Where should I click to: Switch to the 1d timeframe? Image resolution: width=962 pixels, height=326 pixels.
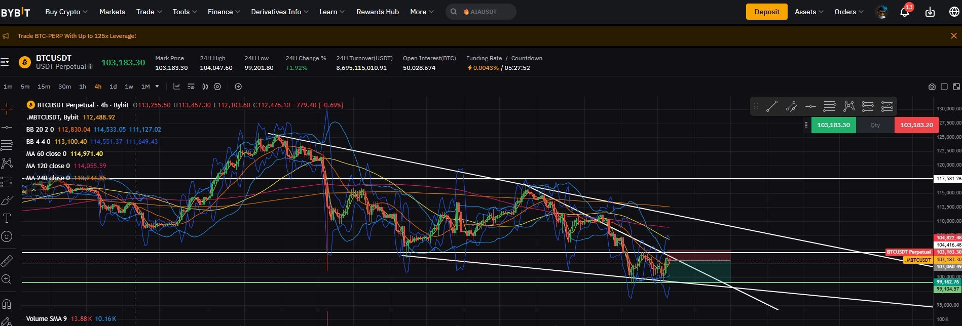coord(113,87)
